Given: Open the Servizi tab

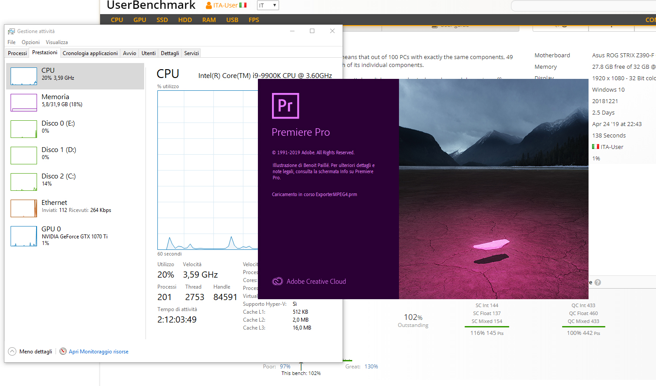Looking at the screenshot, I should 191,53.
